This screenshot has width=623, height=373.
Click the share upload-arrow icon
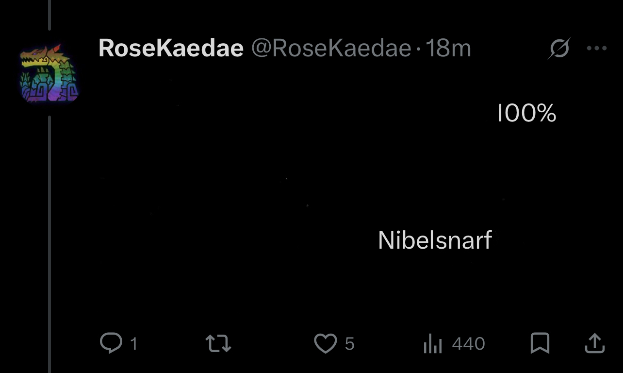pos(594,343)
